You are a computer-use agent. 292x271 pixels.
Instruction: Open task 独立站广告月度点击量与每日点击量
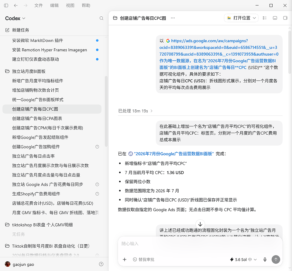(52, 175)
